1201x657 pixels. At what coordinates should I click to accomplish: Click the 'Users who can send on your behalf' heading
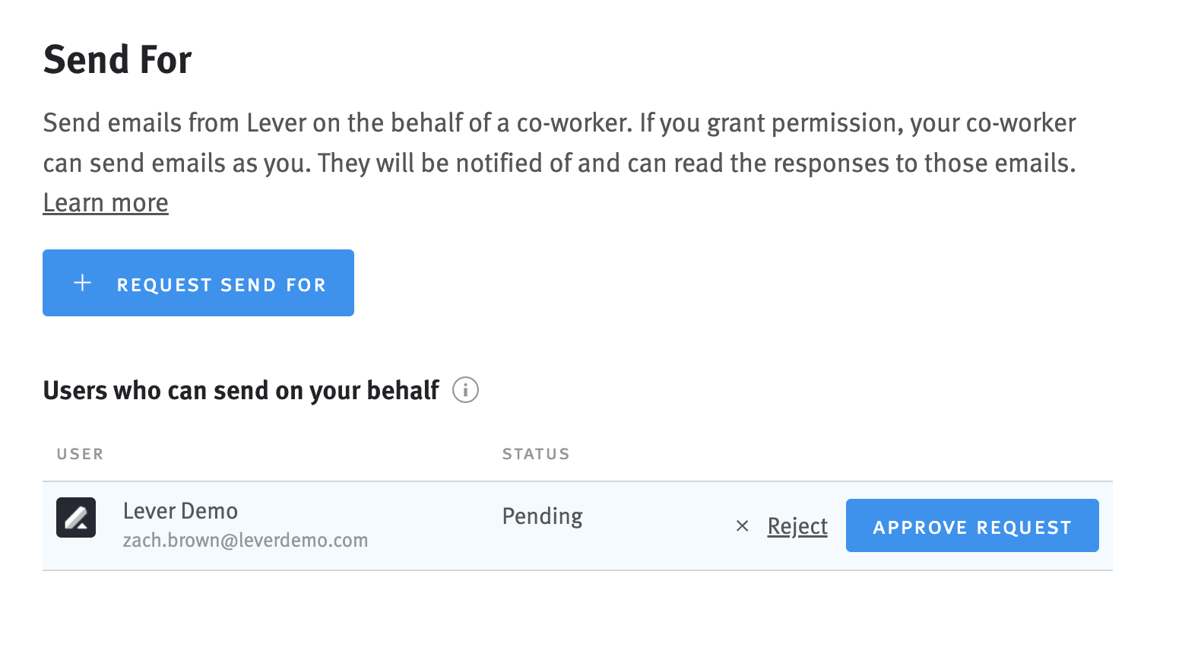[x=241, y=390]
